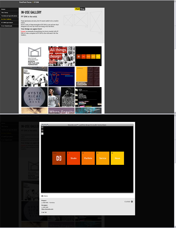This screenshot has width=176, height=228.
Task: Click Home in the top sidebar
Action: click(x=3, y=9)
